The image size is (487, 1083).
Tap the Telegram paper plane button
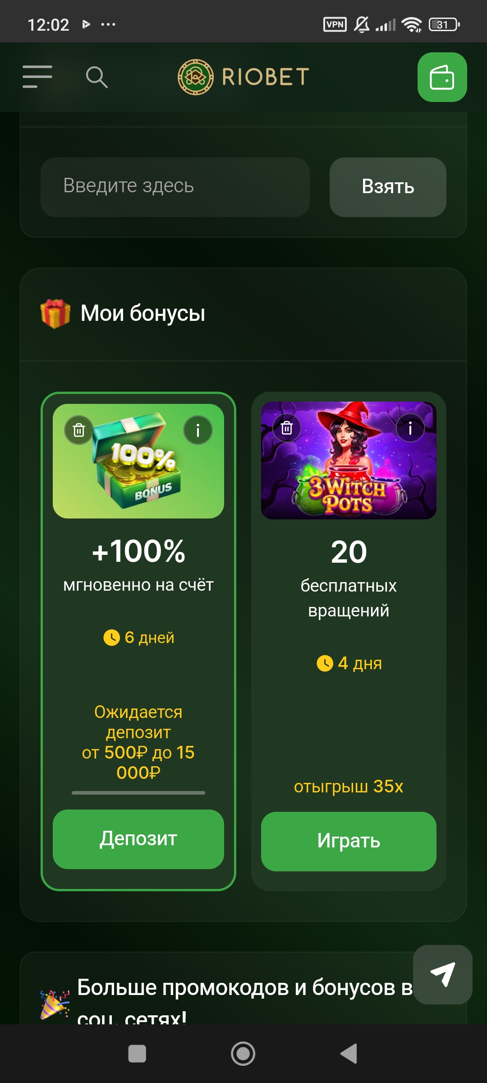[442, 975]
